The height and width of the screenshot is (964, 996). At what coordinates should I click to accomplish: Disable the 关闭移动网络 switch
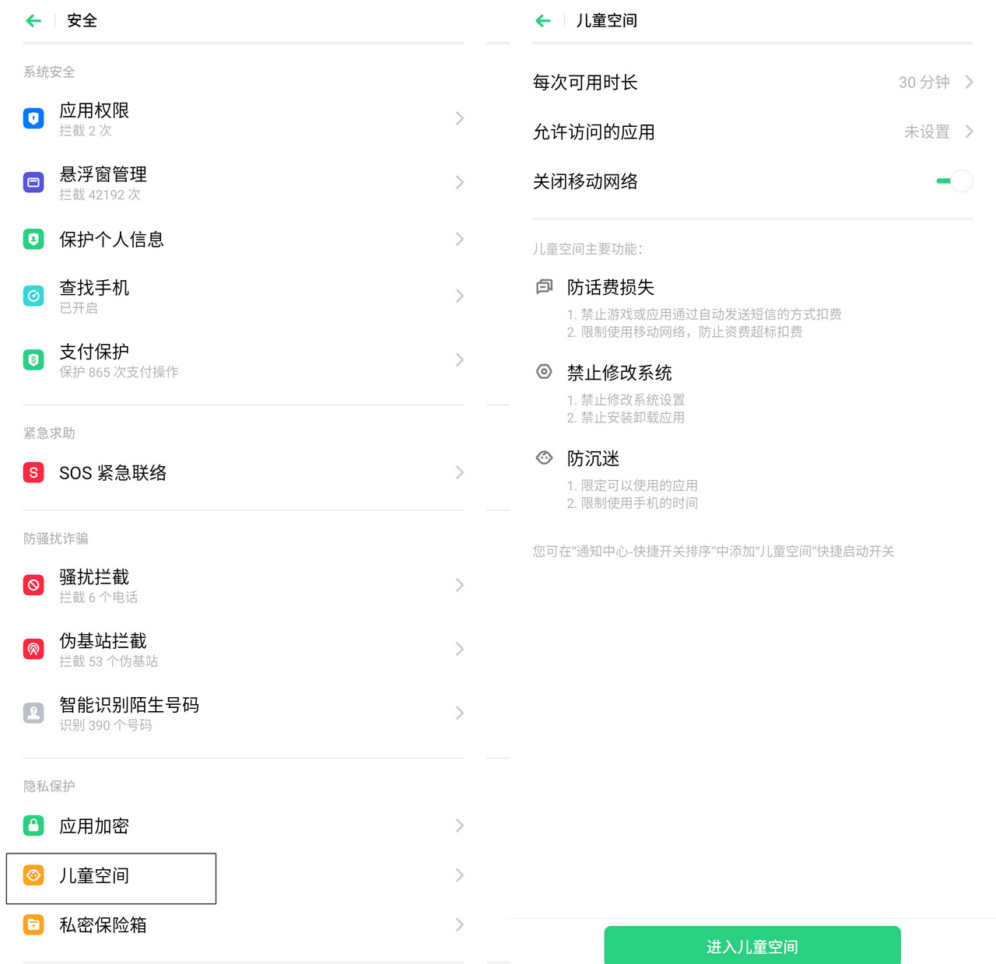pyautogui.click(x=954, y=181)
